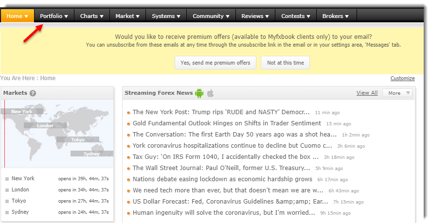Click the Markets help question mark icon

tap(33, 93)
